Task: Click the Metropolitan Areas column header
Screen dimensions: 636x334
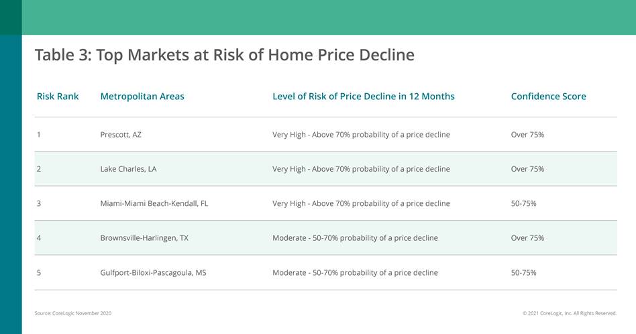Action: [x=142, y=97]
